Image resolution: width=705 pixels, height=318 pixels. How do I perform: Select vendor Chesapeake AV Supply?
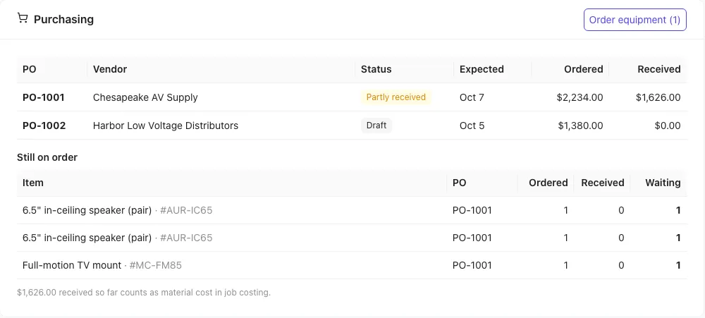click(145, 97)
